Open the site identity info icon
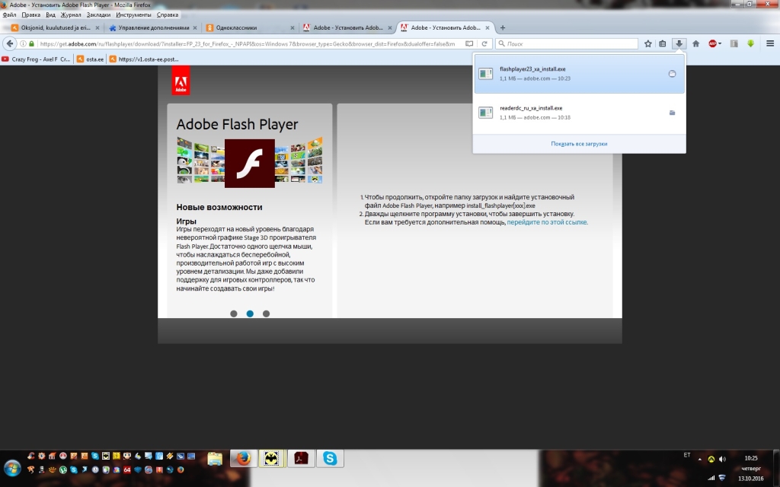 (x=23, y=43)
